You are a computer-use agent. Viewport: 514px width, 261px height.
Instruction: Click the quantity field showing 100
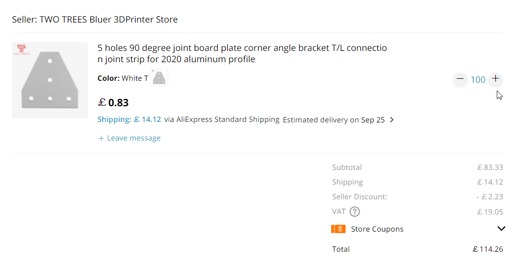point(478,80)
